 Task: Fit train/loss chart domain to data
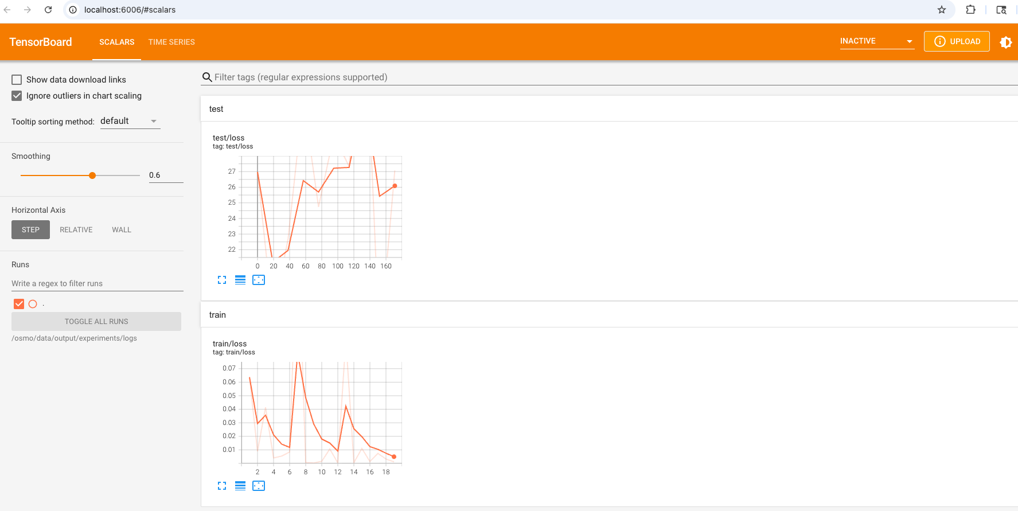[259, 486]
